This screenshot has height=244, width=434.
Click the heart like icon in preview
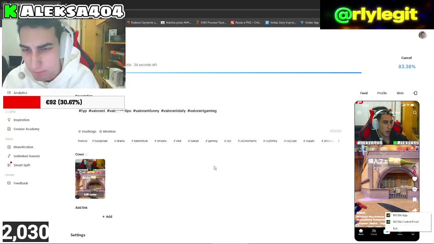pyautogui.click(x=415, y=179)
